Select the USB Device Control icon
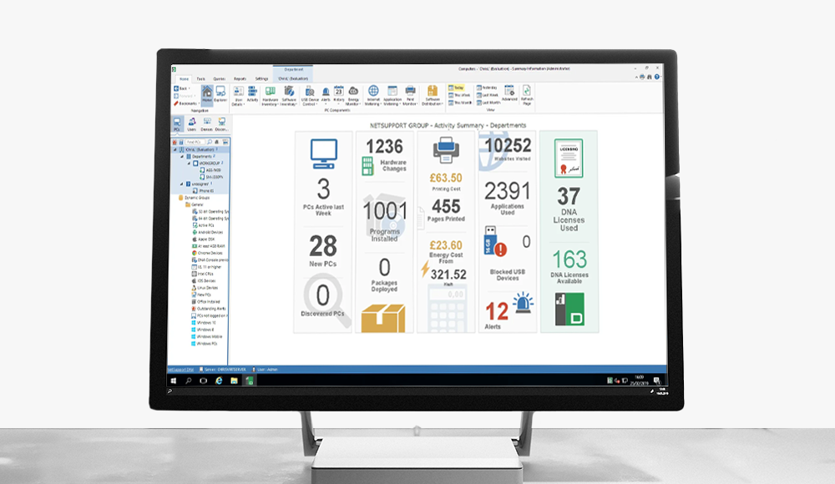This screenshot has height=484, width=835. coord(309,93)
